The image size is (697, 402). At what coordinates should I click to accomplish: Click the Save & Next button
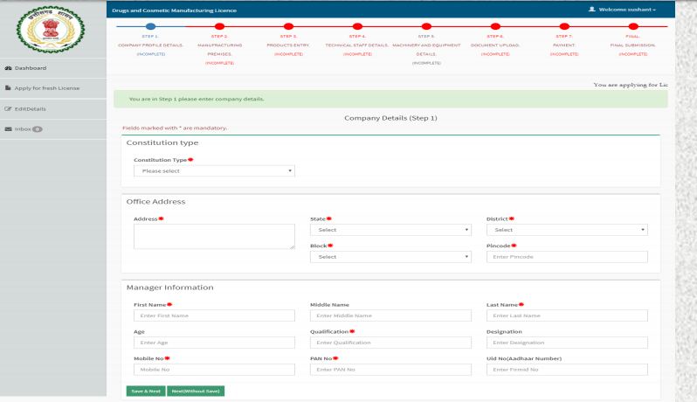[x=145, y=391]
